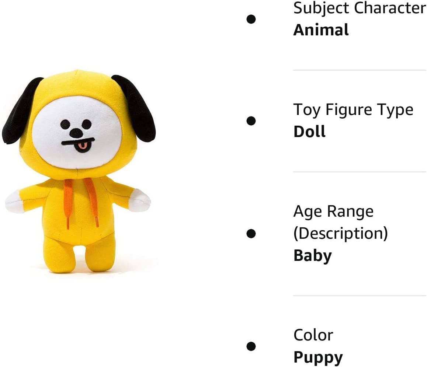
Task: Select the bold Puppy value
Action: [x=318, y=357]
